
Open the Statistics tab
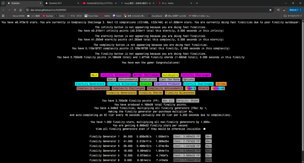(148, 79)
